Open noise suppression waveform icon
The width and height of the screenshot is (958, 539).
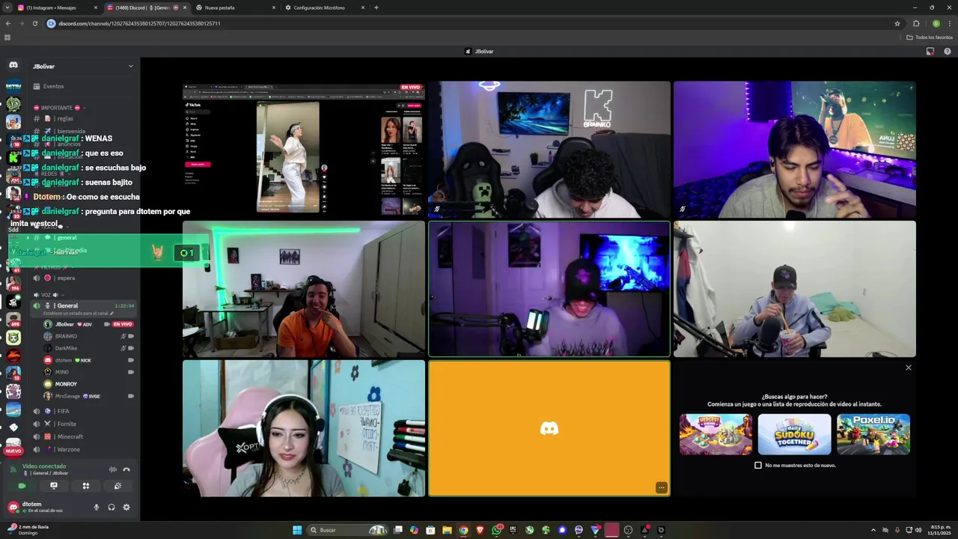113,469
